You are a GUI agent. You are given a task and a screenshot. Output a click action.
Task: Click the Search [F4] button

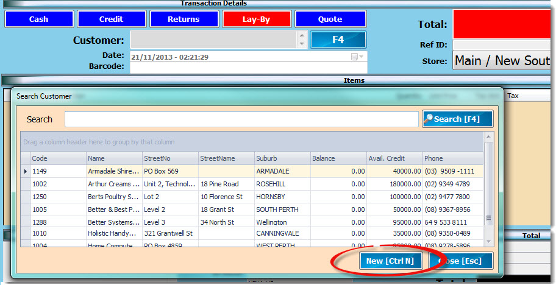(457, 119)
